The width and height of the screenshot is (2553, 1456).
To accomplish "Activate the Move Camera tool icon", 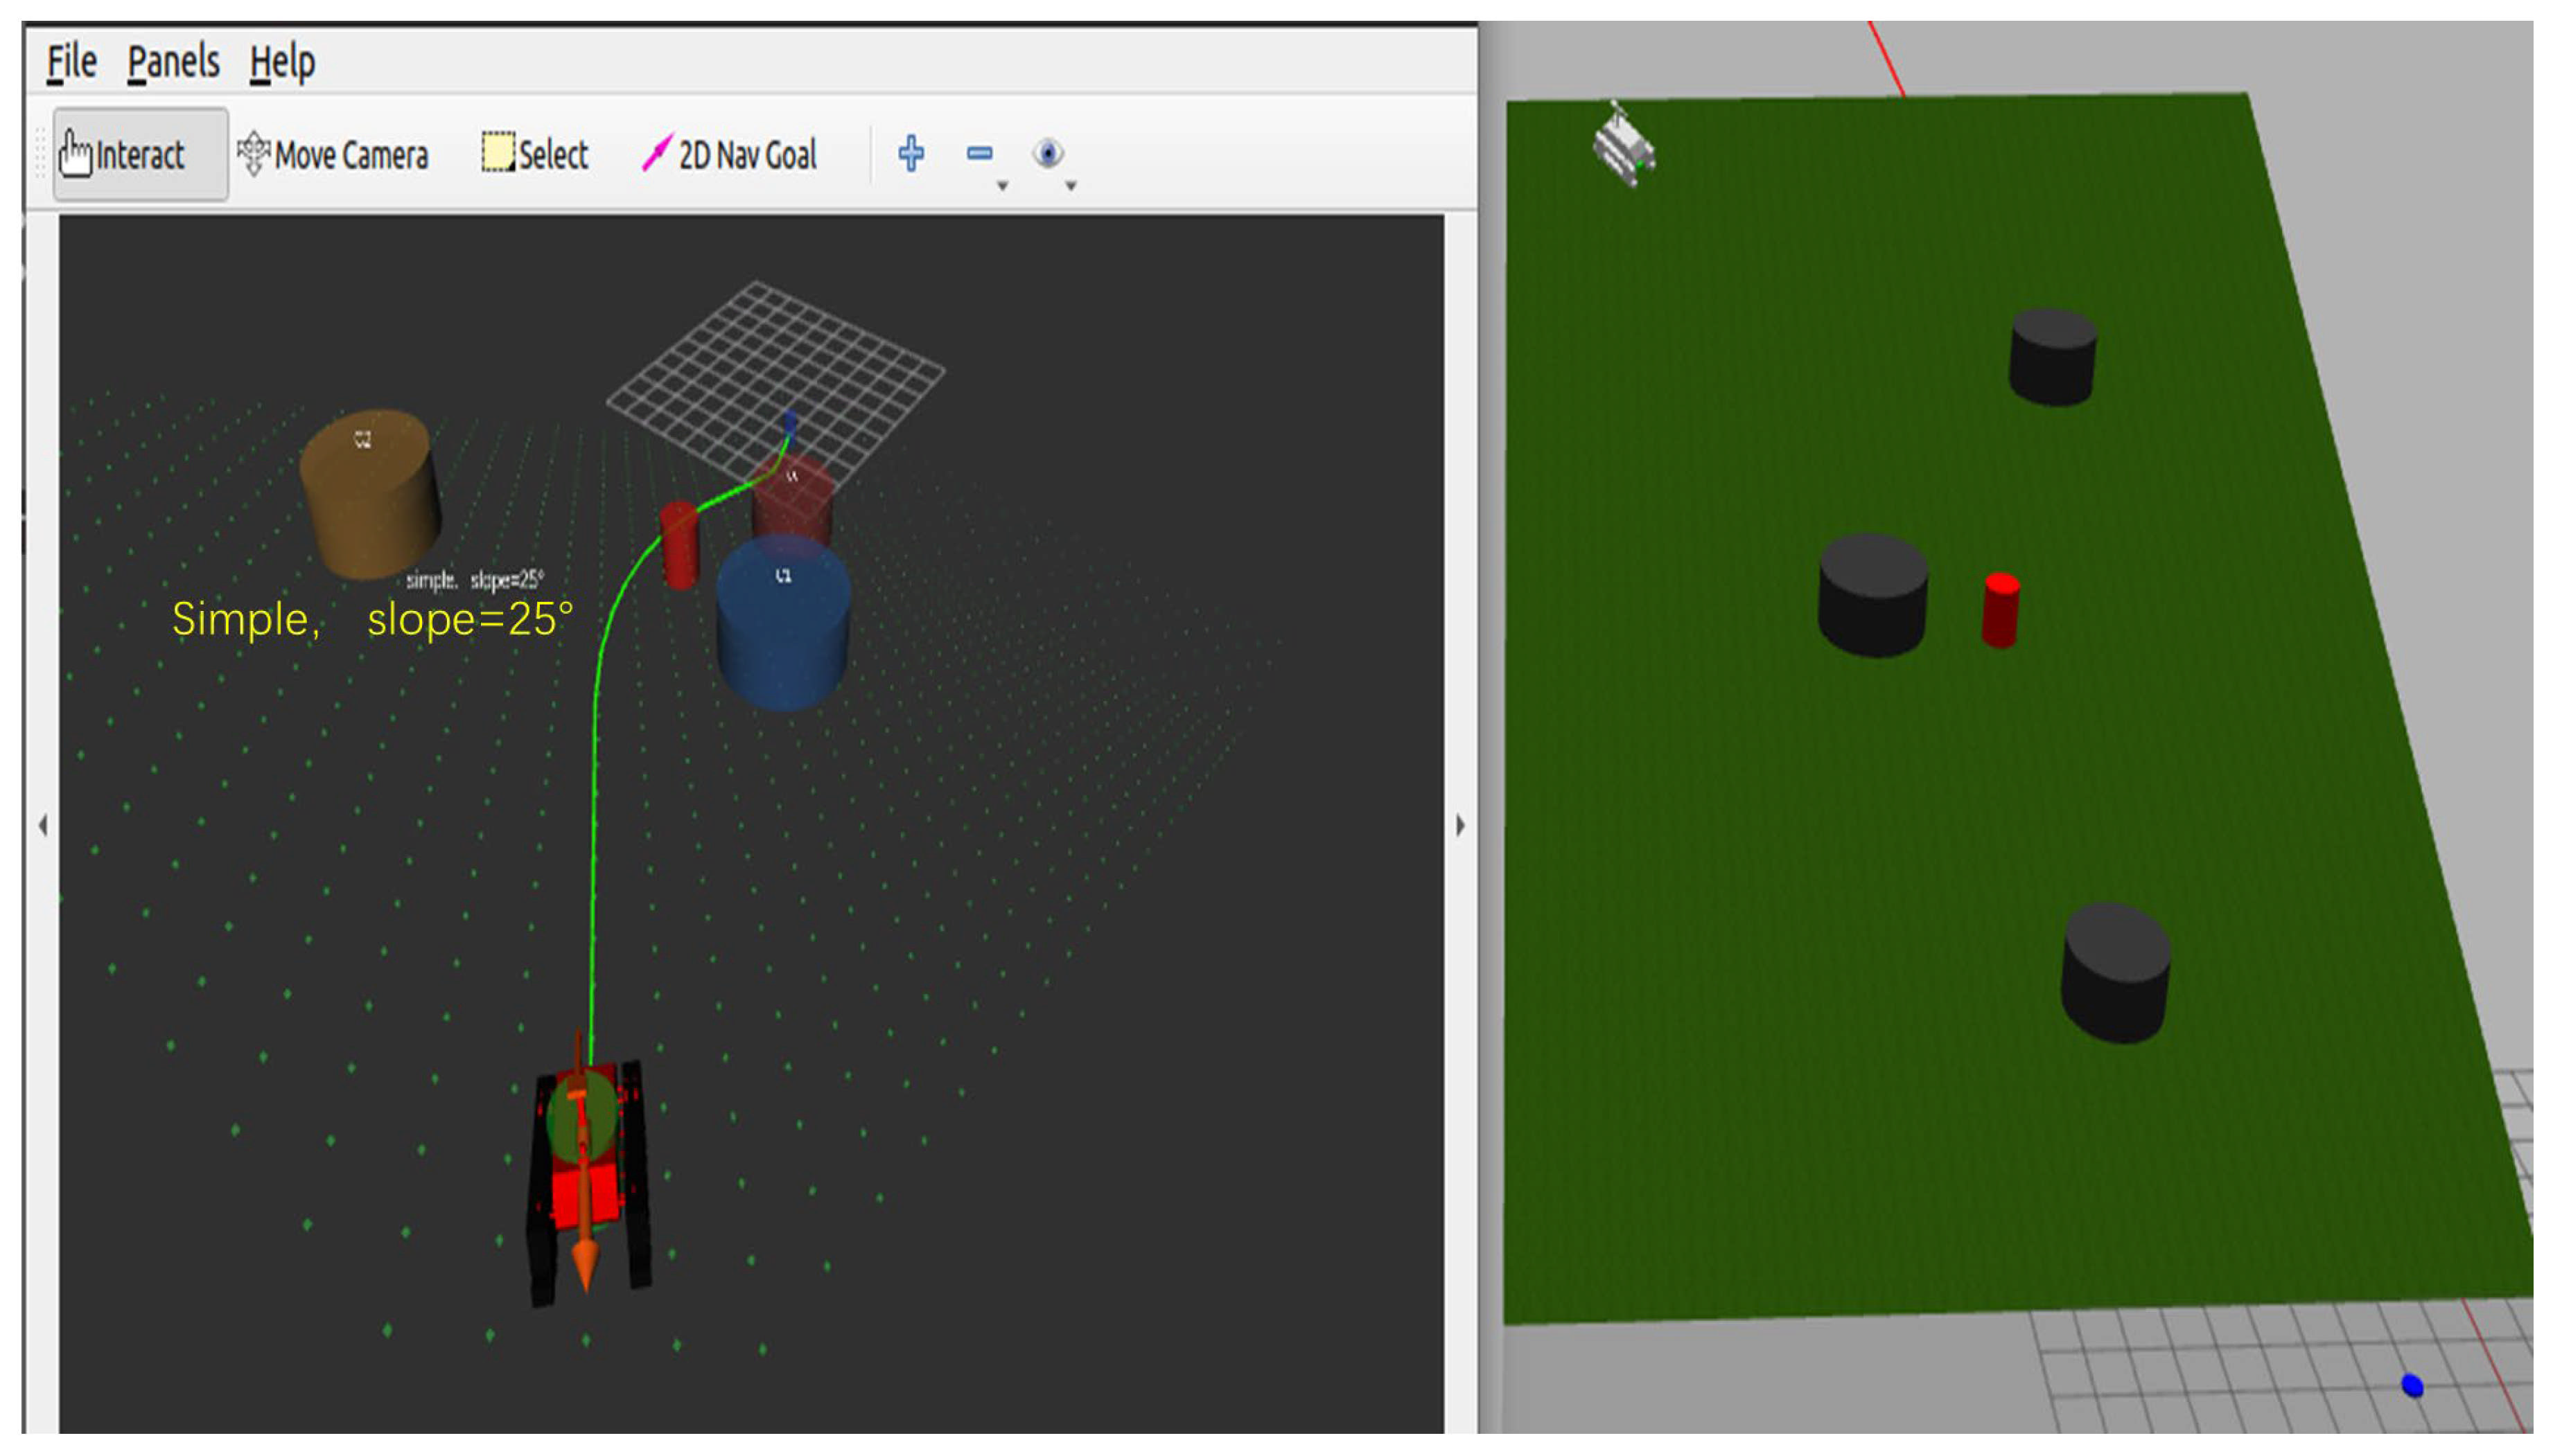I will click(x=253, y=154).
